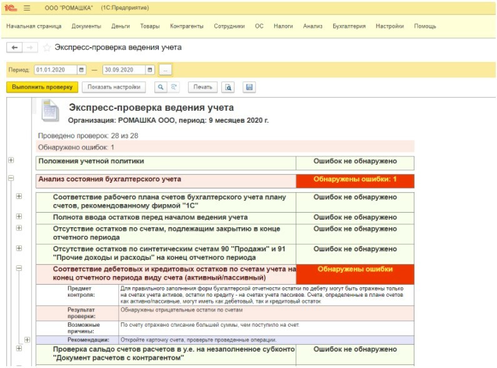Click the 1C logo icon

12,8
